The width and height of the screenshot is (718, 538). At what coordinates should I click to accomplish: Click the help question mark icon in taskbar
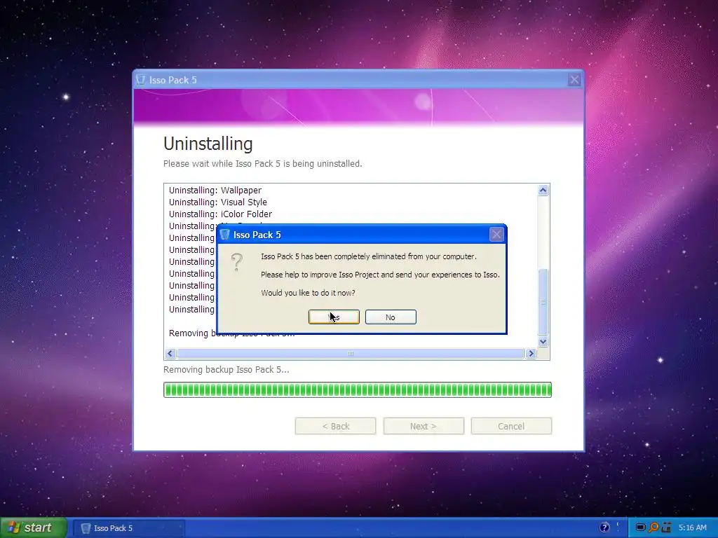(604, 527)
